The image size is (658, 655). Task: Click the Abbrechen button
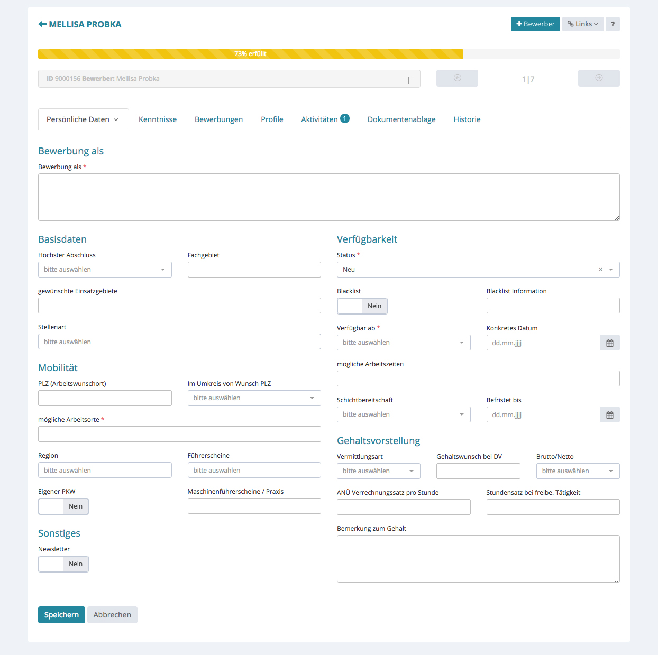point(112,615)
